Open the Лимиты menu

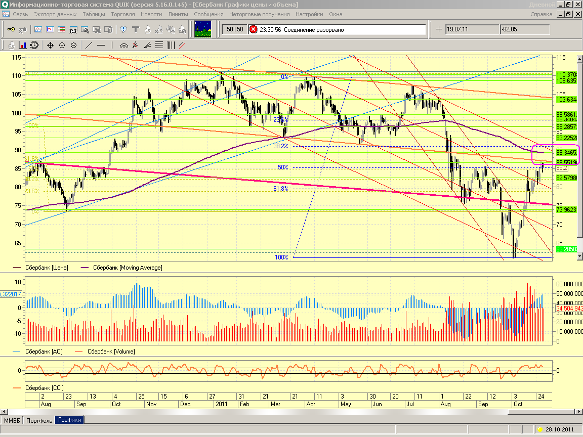[x=178, y=14]
